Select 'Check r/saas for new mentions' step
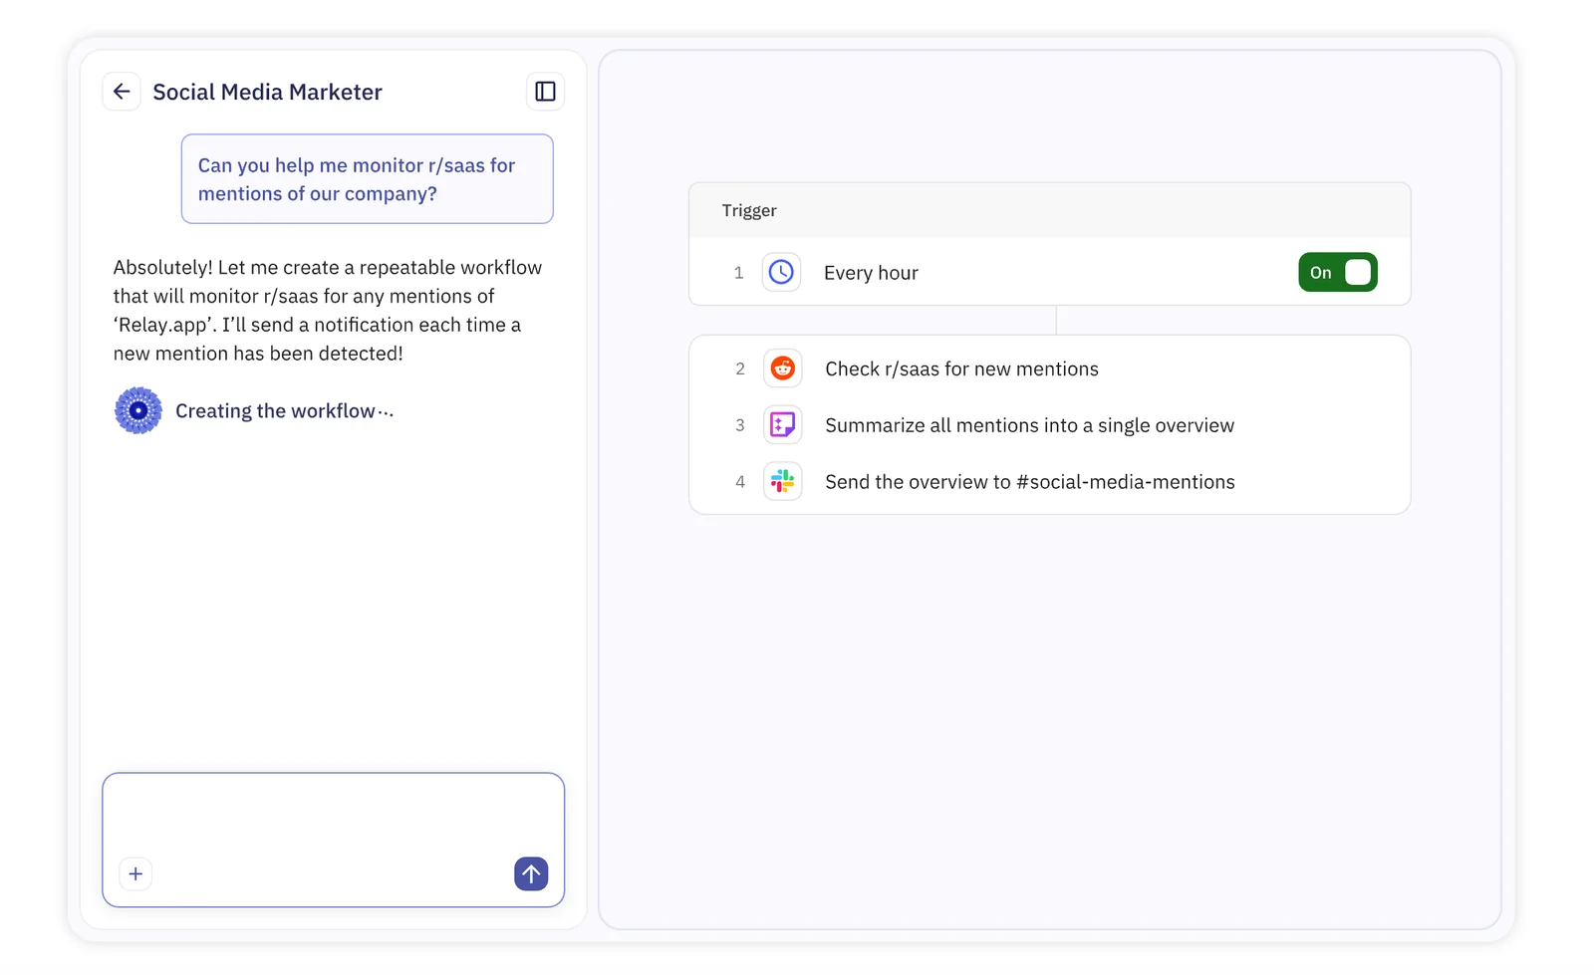 click(961, 369)
